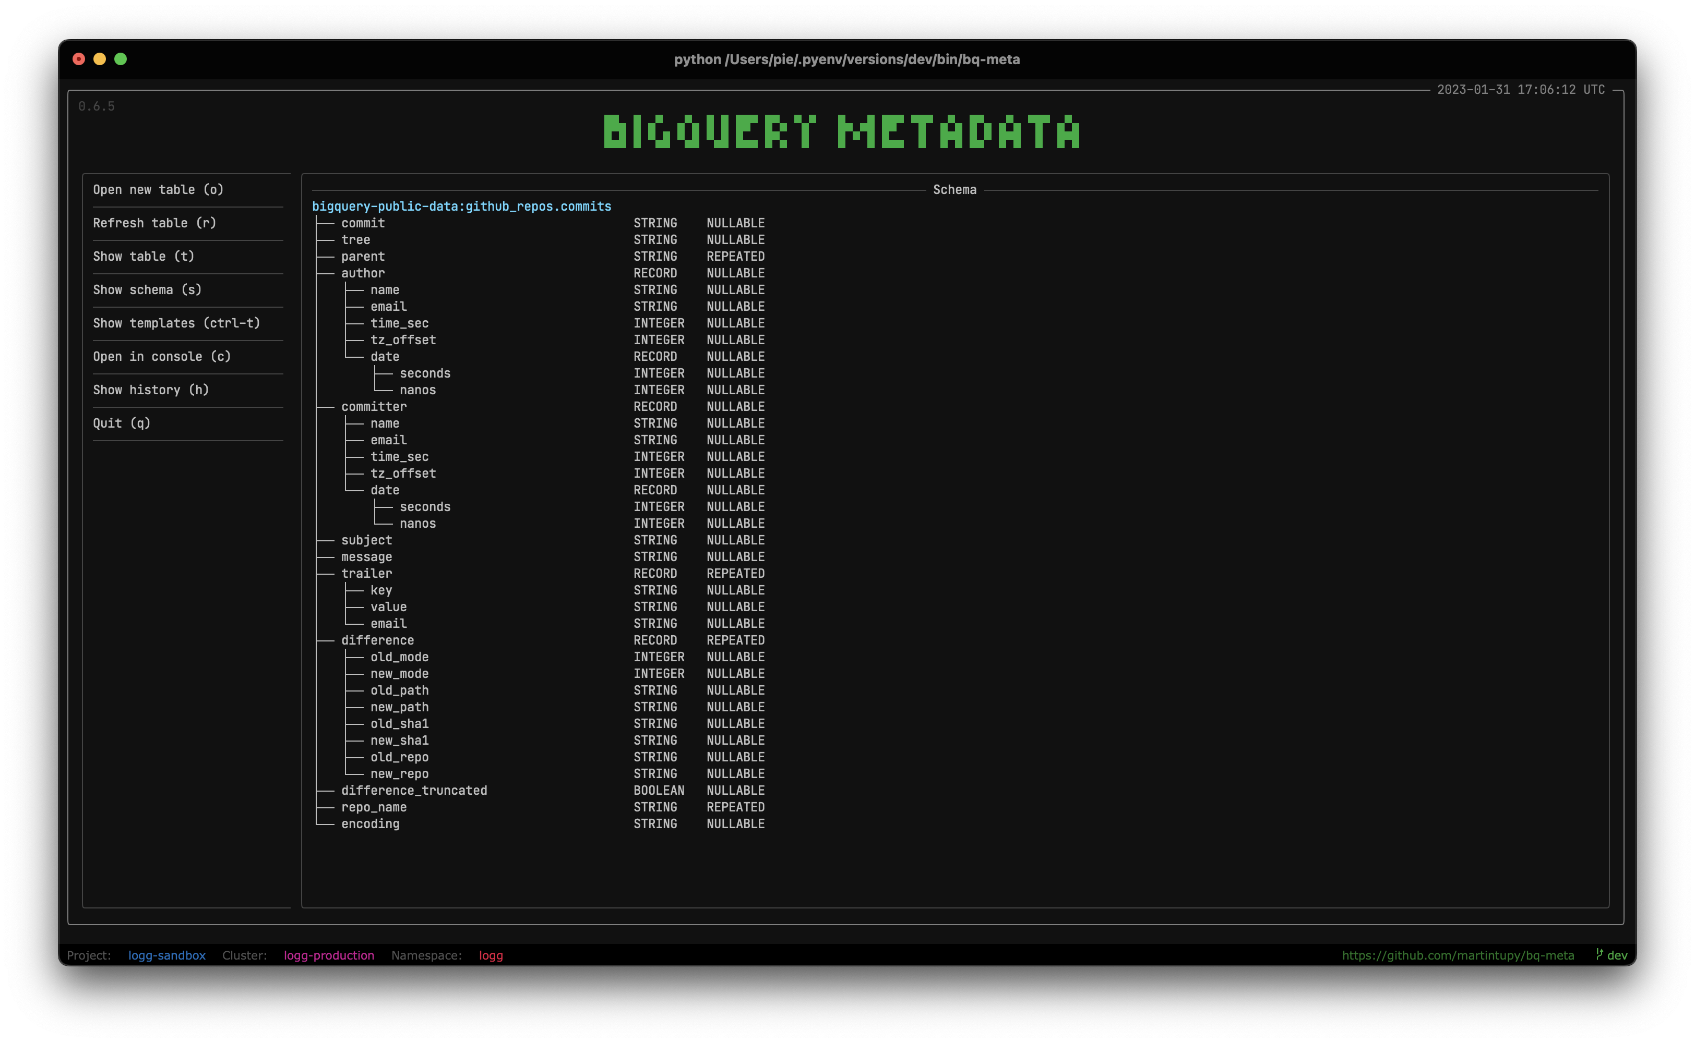Select the tree field row
The image size is (1695, 1043).
pos(540,239)
